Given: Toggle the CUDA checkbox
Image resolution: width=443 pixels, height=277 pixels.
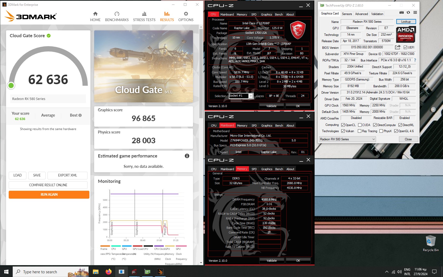Looking at the screenshot, I should [x=360, y=125].
